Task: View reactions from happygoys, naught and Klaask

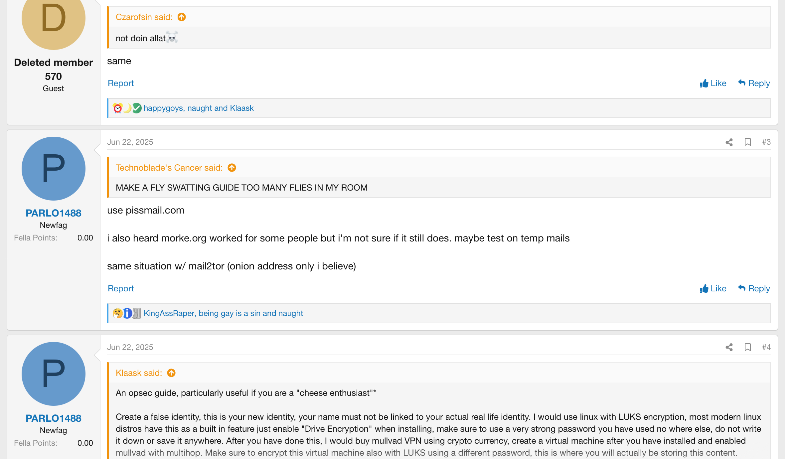Action: pyautogui.click(x=199, y=108)
